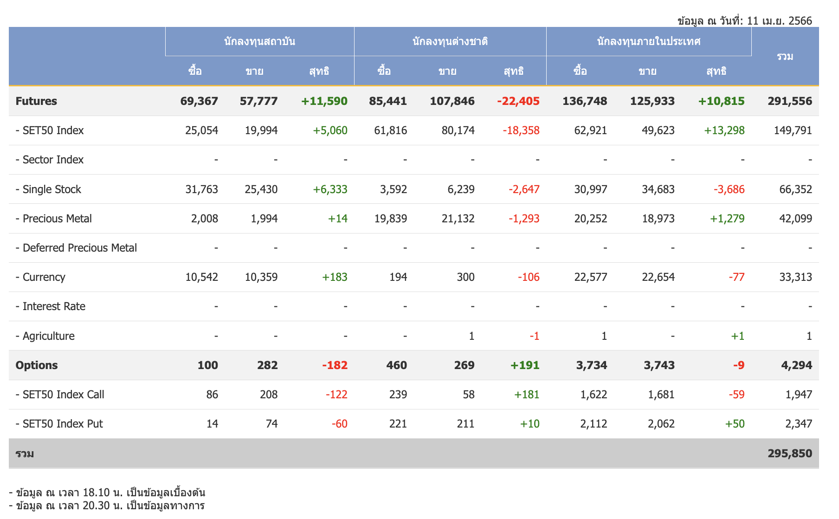The image size is (839, 519).
Task: Click grand total value 295,850
Action: click(x=790, y=454)
